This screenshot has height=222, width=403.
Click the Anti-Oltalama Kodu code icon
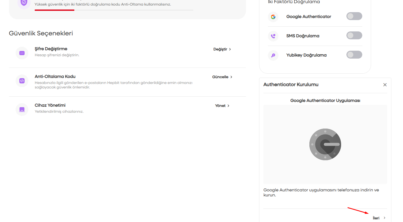(22, 81)
